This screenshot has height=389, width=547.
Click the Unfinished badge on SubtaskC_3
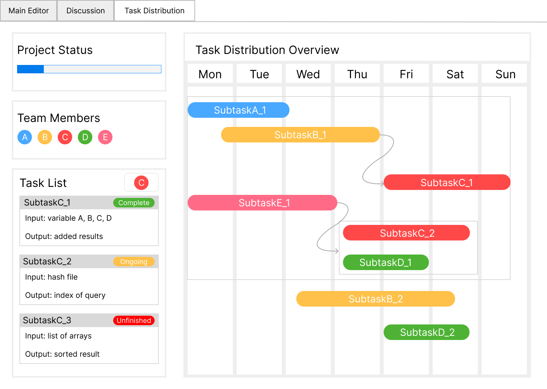tap(134, 321)
